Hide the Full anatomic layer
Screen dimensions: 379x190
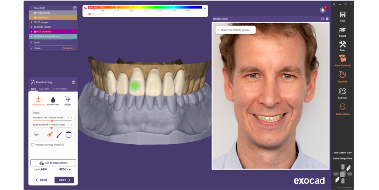(35, 32)
